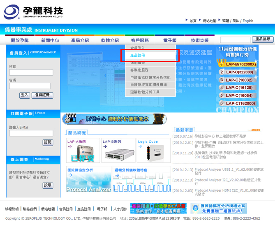Screen dimensions: 275x225
Task: Open the 客戶服務 menu
Action: point(140,40)
